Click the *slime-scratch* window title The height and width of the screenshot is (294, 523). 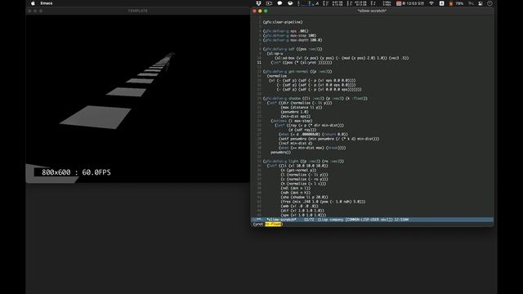click(x=372, y=11)
